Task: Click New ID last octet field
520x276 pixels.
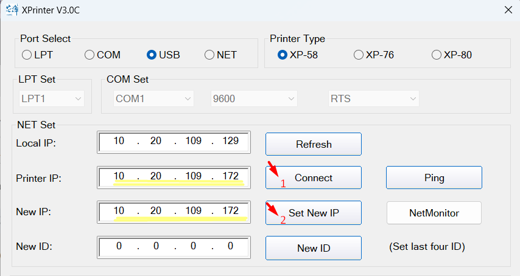Action: coord(231,246)
